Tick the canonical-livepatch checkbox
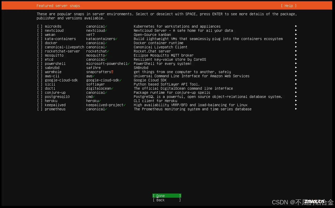 point(40,47)
